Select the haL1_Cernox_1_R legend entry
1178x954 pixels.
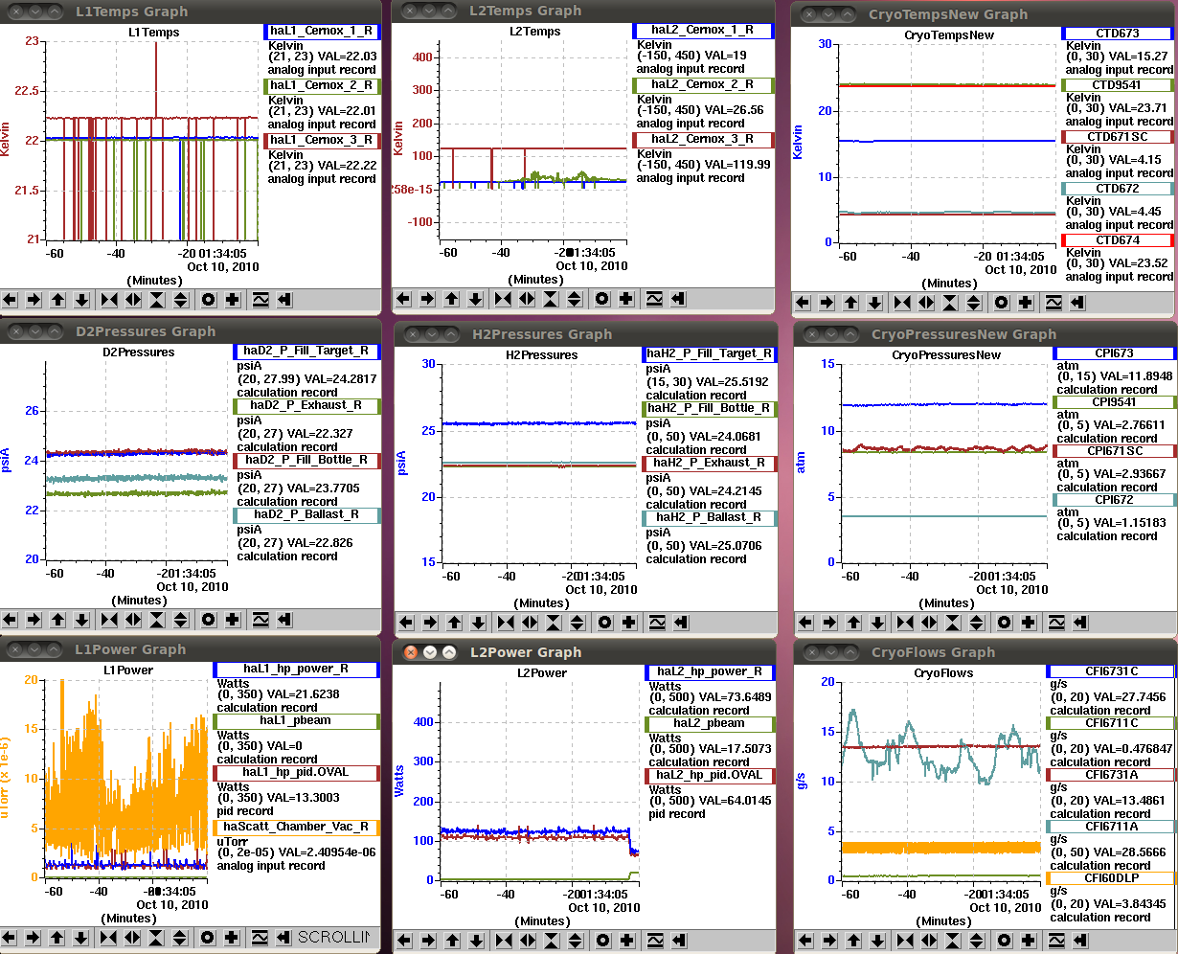(322, 31)
